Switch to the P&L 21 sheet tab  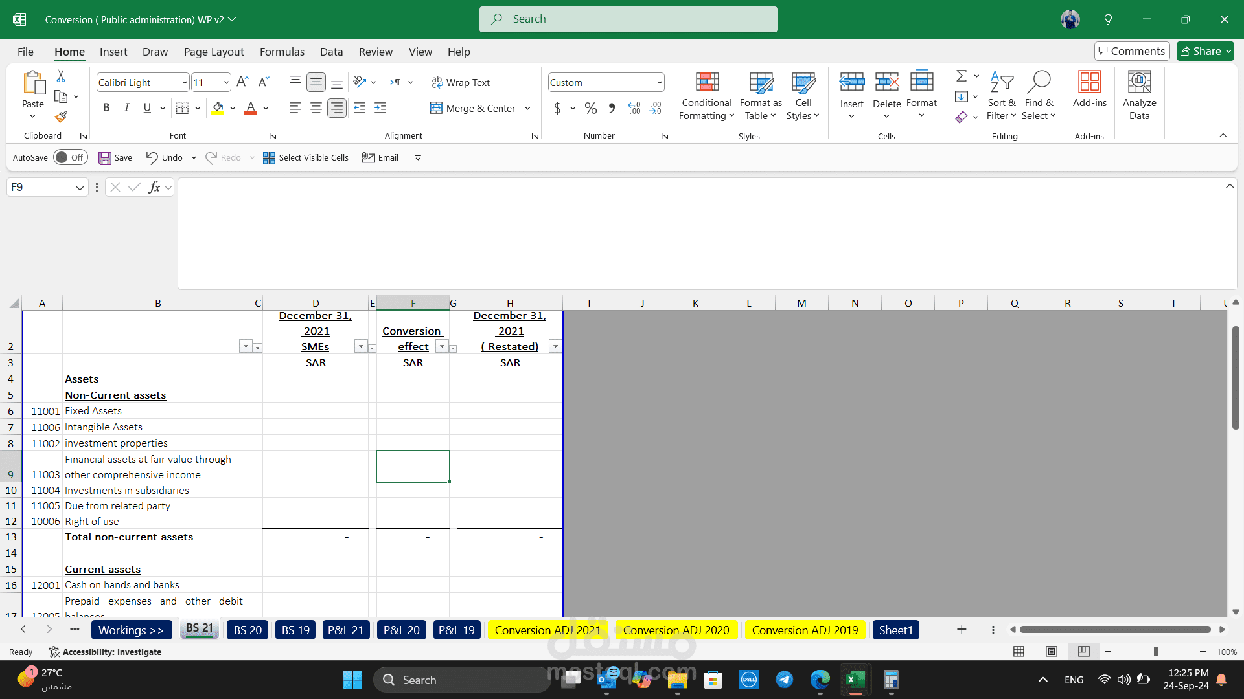[345, 630]
